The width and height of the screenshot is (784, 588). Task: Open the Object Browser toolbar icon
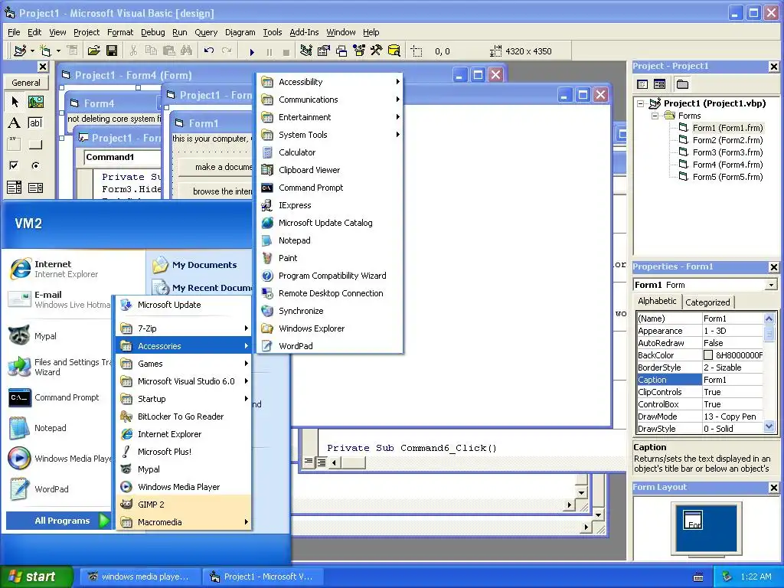tap(359, 51)
